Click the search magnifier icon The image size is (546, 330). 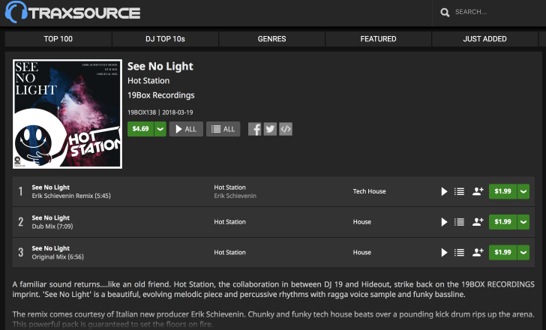pyautogui.click(x=445, y=13)
